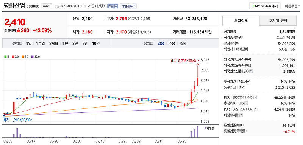This screenshot has height=145, width=303.
Task: Open the 동일업종 등락률 link
Action: [x=235, y=131]
